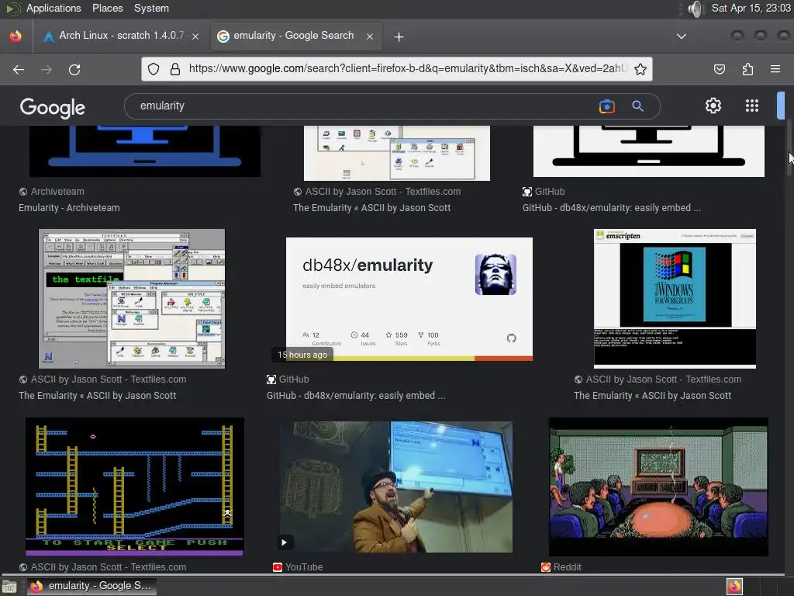Select emularity window in taskbar

[x=91, y=587]
